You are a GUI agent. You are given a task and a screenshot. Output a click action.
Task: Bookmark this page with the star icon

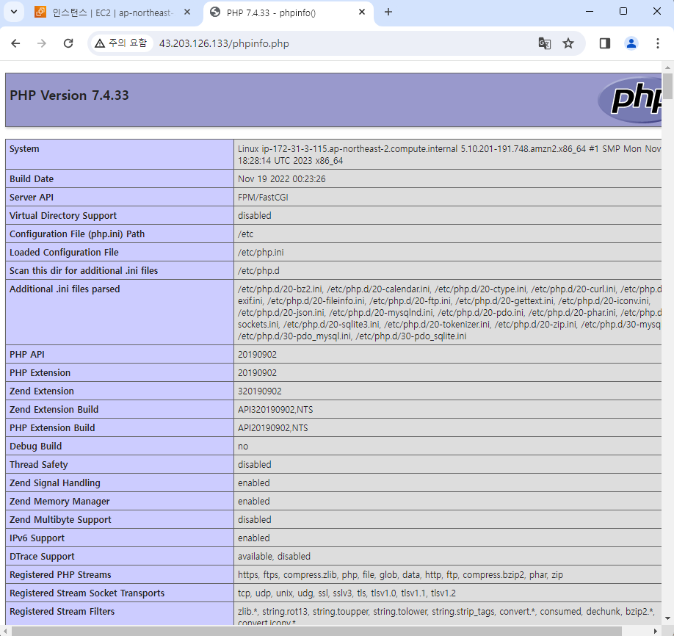(568, 43)
